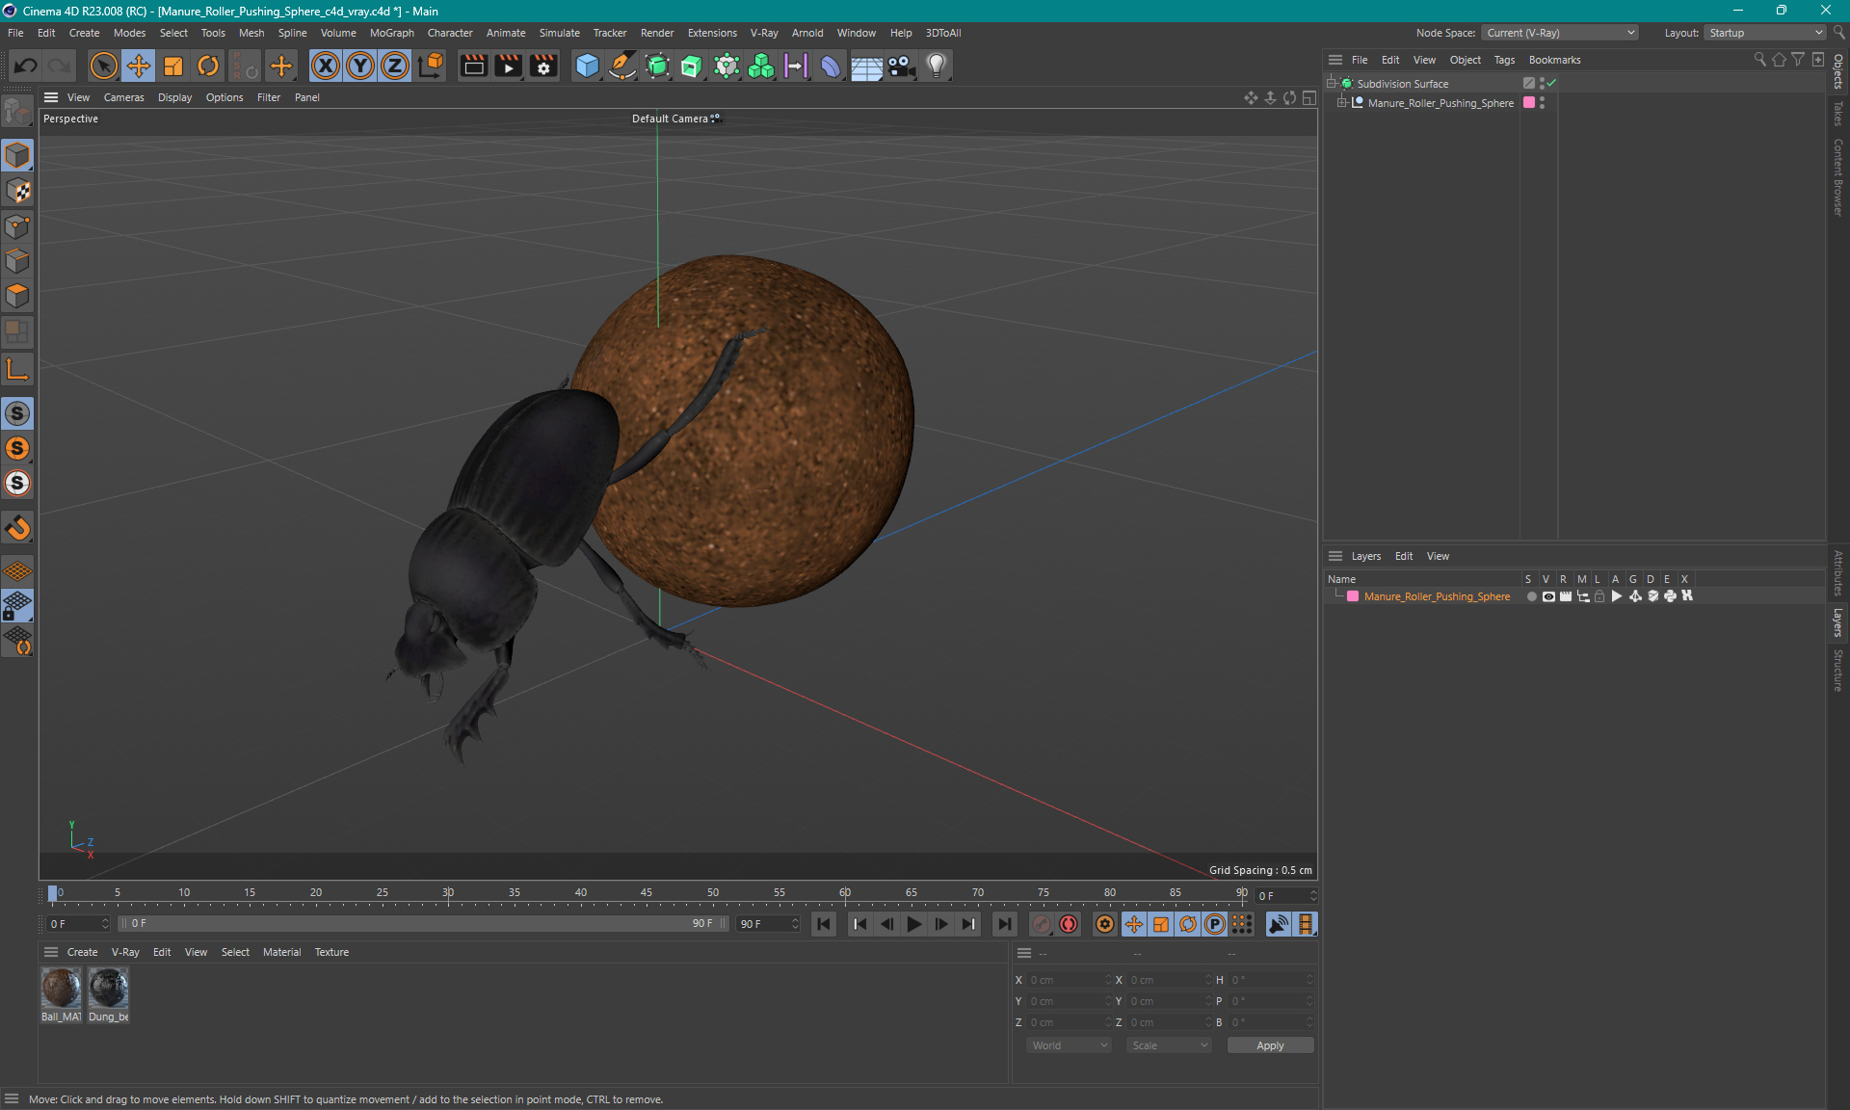Go to the end of animation
The height and width of the screenshot is (1110, 1850).
(1004, 924)
